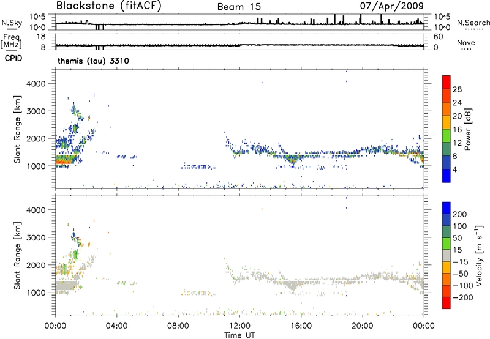The width and height of the screenshot is (490, 339).
Task: Click the 'Freq. [MHz]' axis label
Action: pyautogui.click(x=11, y=41)
